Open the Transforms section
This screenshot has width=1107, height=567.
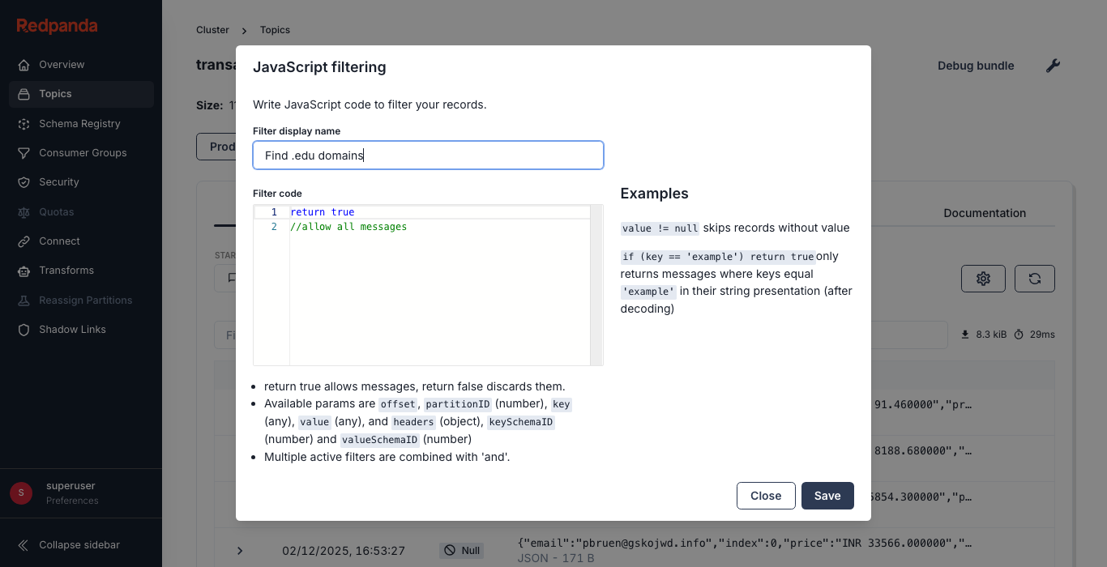(x=67, y=270)
